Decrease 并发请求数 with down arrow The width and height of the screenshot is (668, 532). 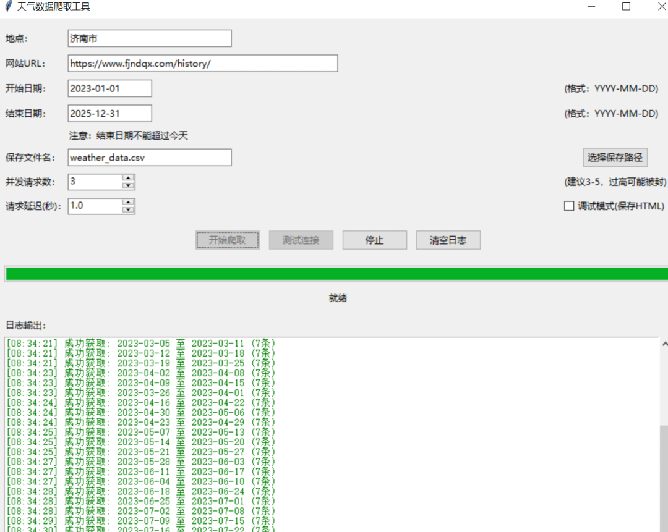coord(128,185)
